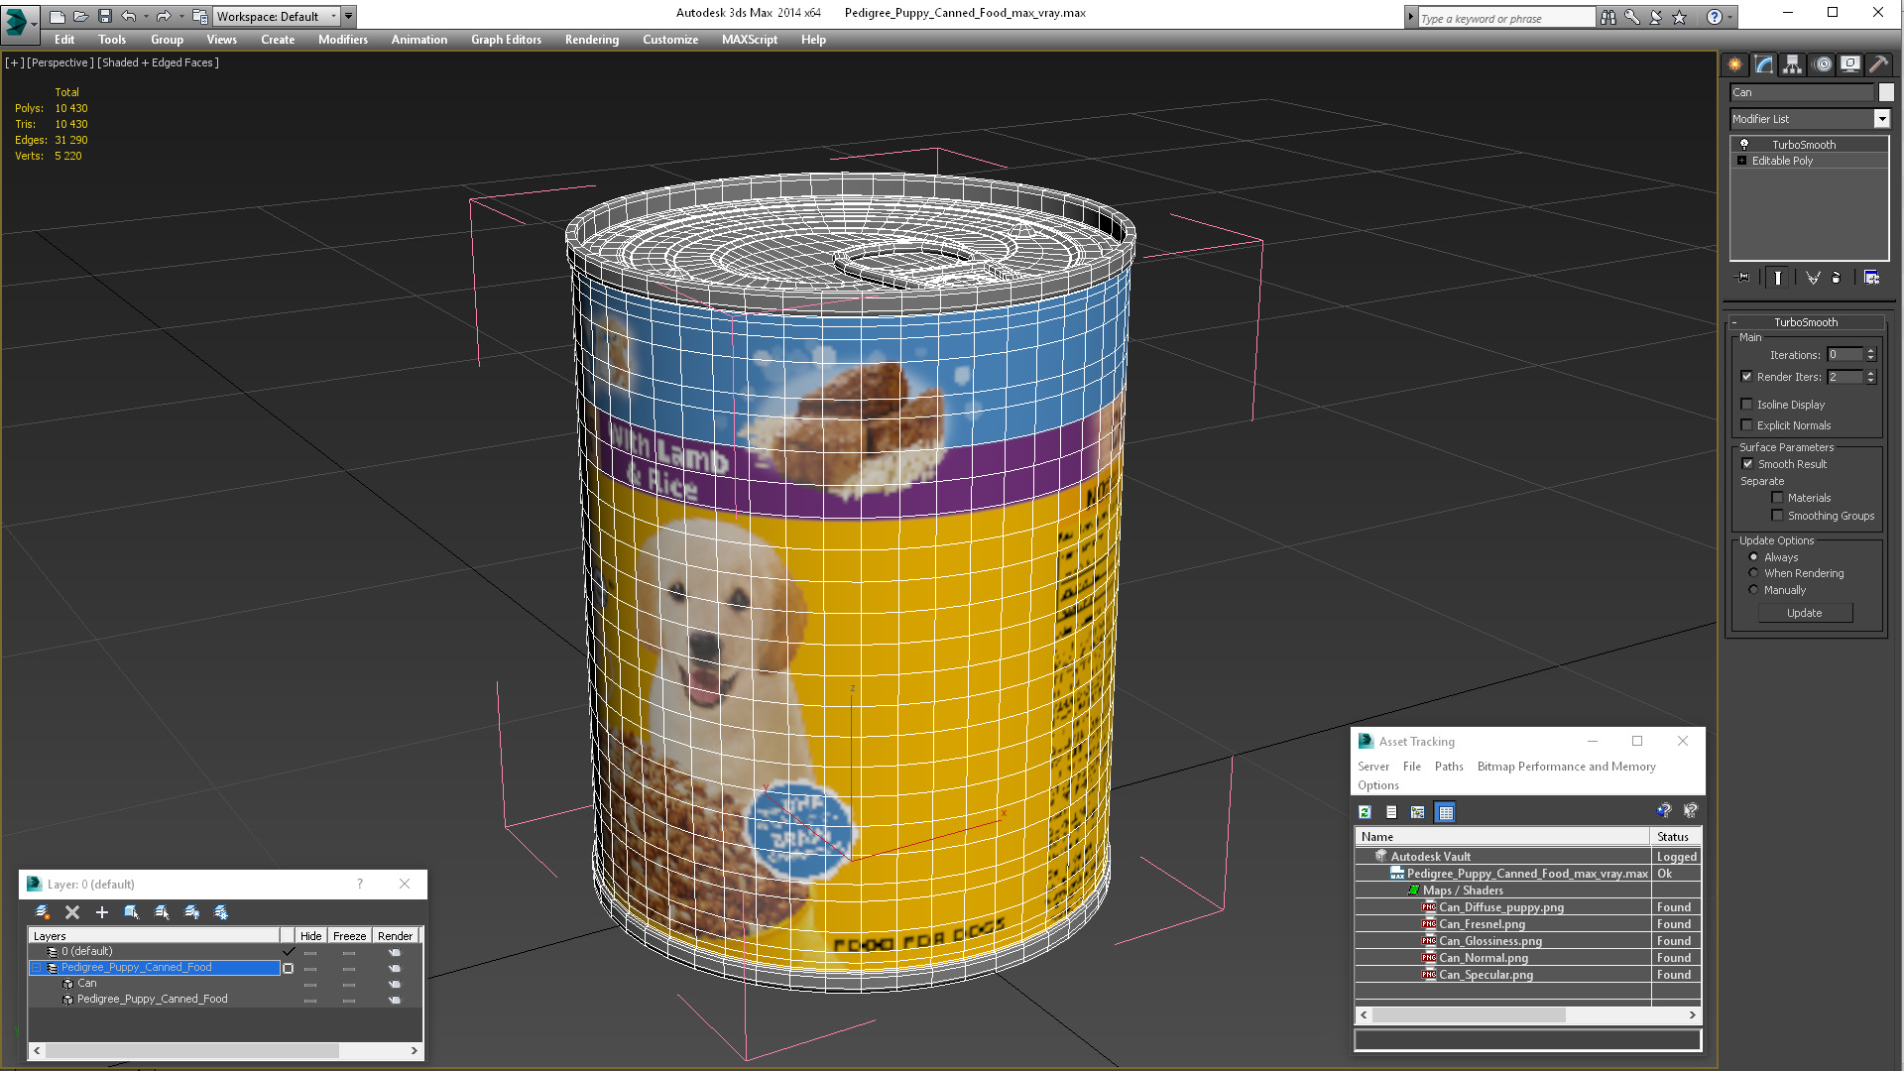
Task: Enable Separate by Materials checkbox
Action: 1778,498
